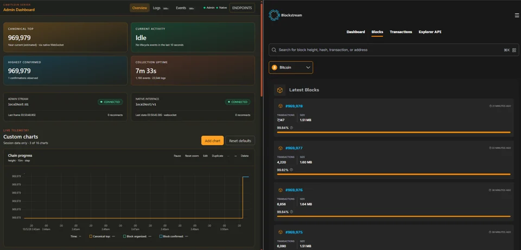This screenshot has width=521, height=250.
Task: Click the cube icon next to #969,976
Action: [281, 190]
